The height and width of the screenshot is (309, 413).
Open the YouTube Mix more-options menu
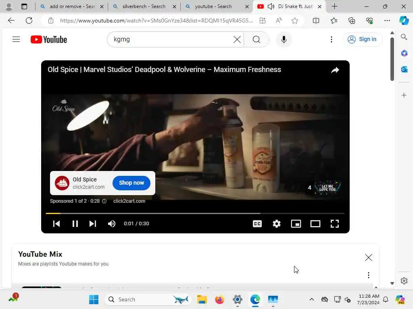click(369, 275)
